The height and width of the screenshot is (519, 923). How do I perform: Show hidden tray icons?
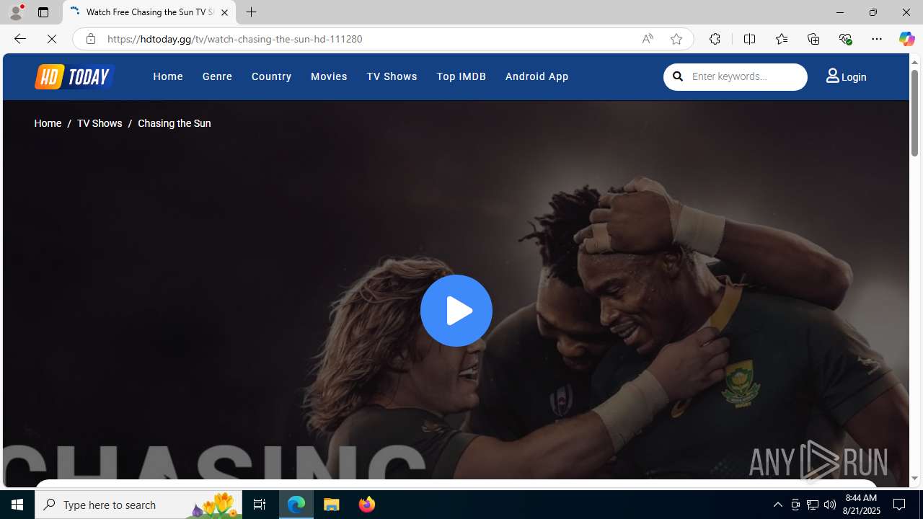[777, 505]
